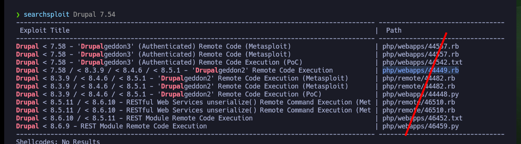Click the Drupal < 8.6.10 / < 8.5.11 entry
The width and height of the screenshot is (521, 144).
point(134,118)
